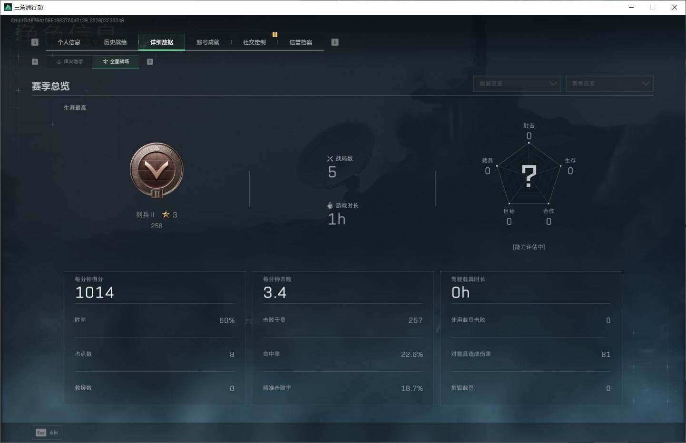This screenshot has height=443, width=686.
Task: Click the [能力评估中] status text
Action: 529,247
